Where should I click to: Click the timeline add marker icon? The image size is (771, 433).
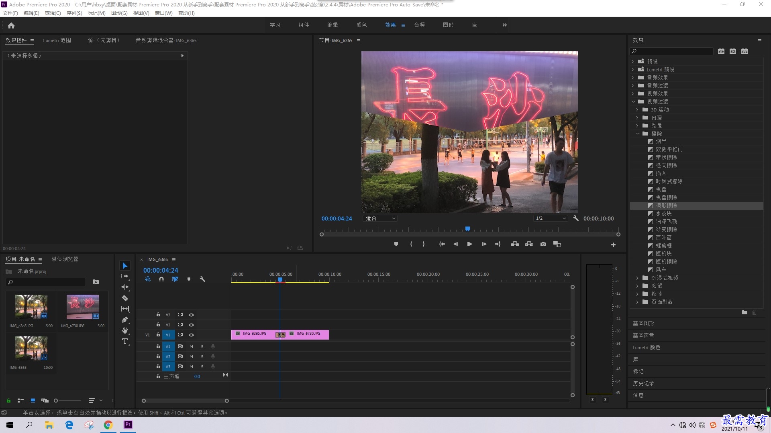coord(189,279)
